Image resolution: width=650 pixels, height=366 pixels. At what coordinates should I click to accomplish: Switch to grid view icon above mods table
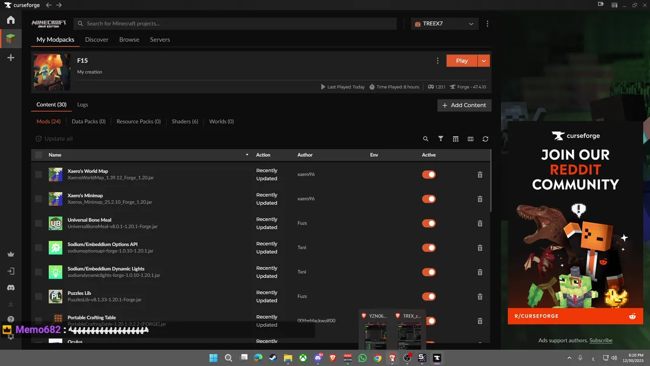(456, 139)
